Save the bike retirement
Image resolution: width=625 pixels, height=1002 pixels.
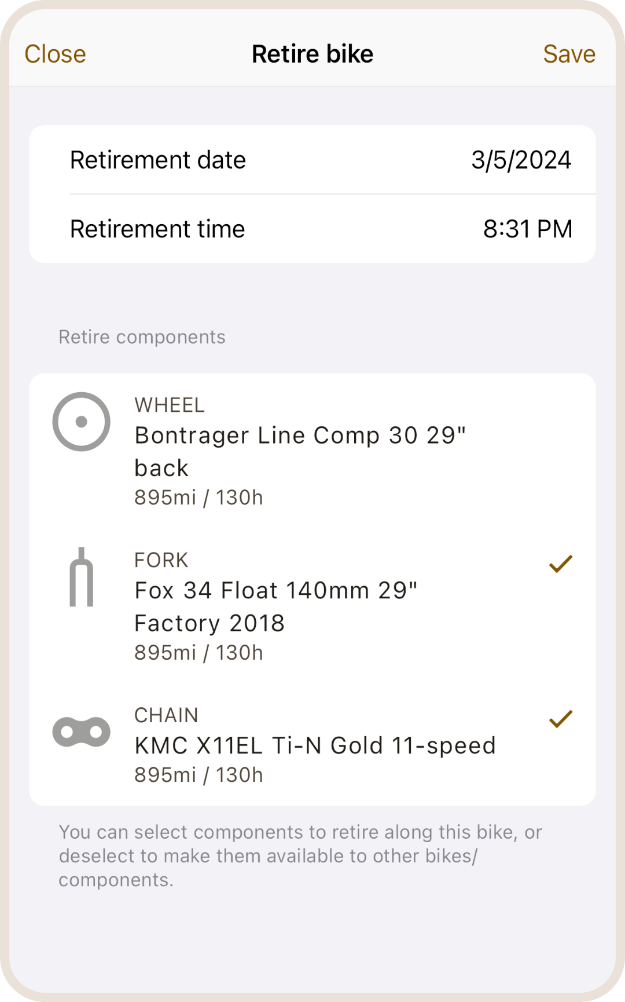click(x=569, y=54)
